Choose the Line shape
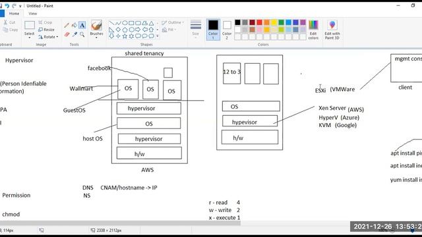The image size is (422, 237). (111, 23)
